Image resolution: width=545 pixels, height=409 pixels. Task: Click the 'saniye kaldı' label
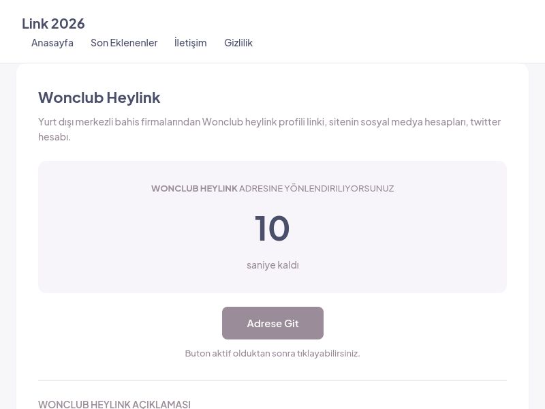click(273, 265)
